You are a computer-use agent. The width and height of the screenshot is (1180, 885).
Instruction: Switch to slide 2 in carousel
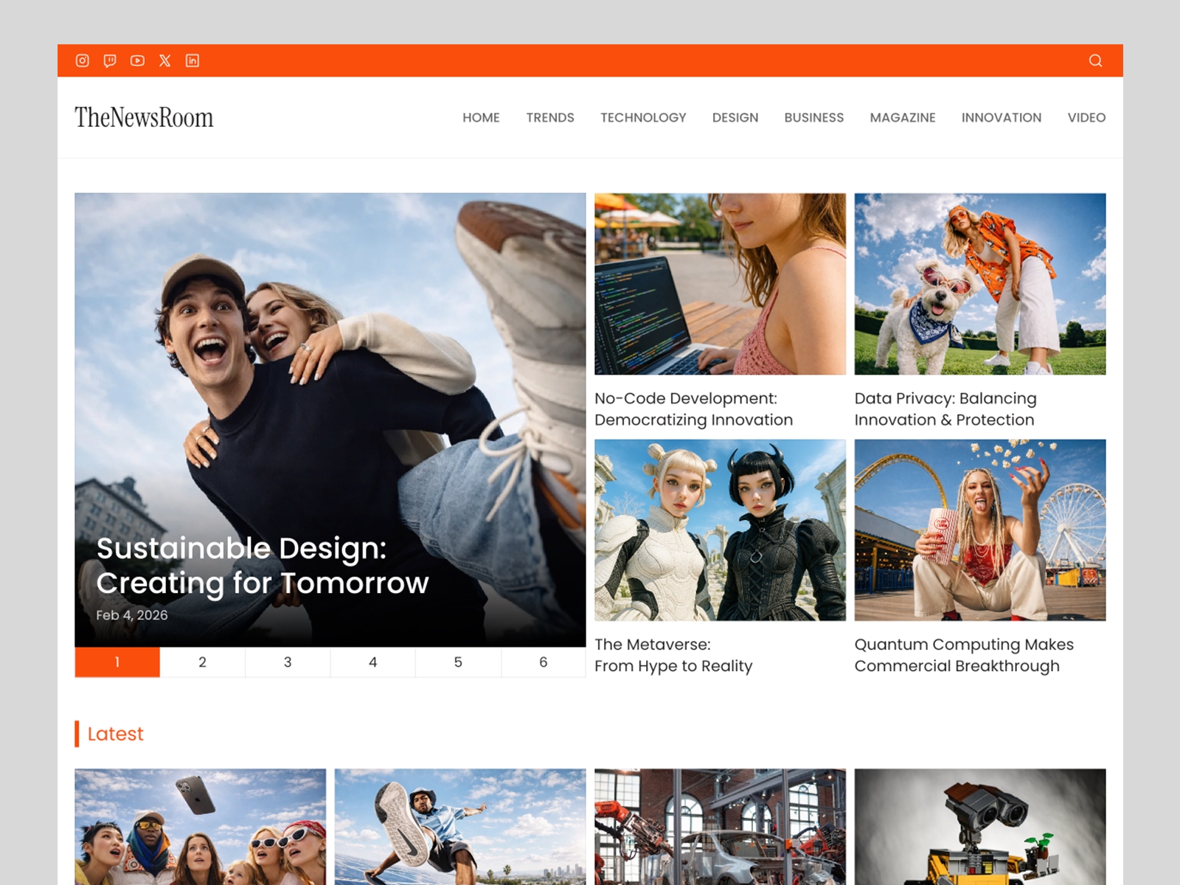[202, 662]
